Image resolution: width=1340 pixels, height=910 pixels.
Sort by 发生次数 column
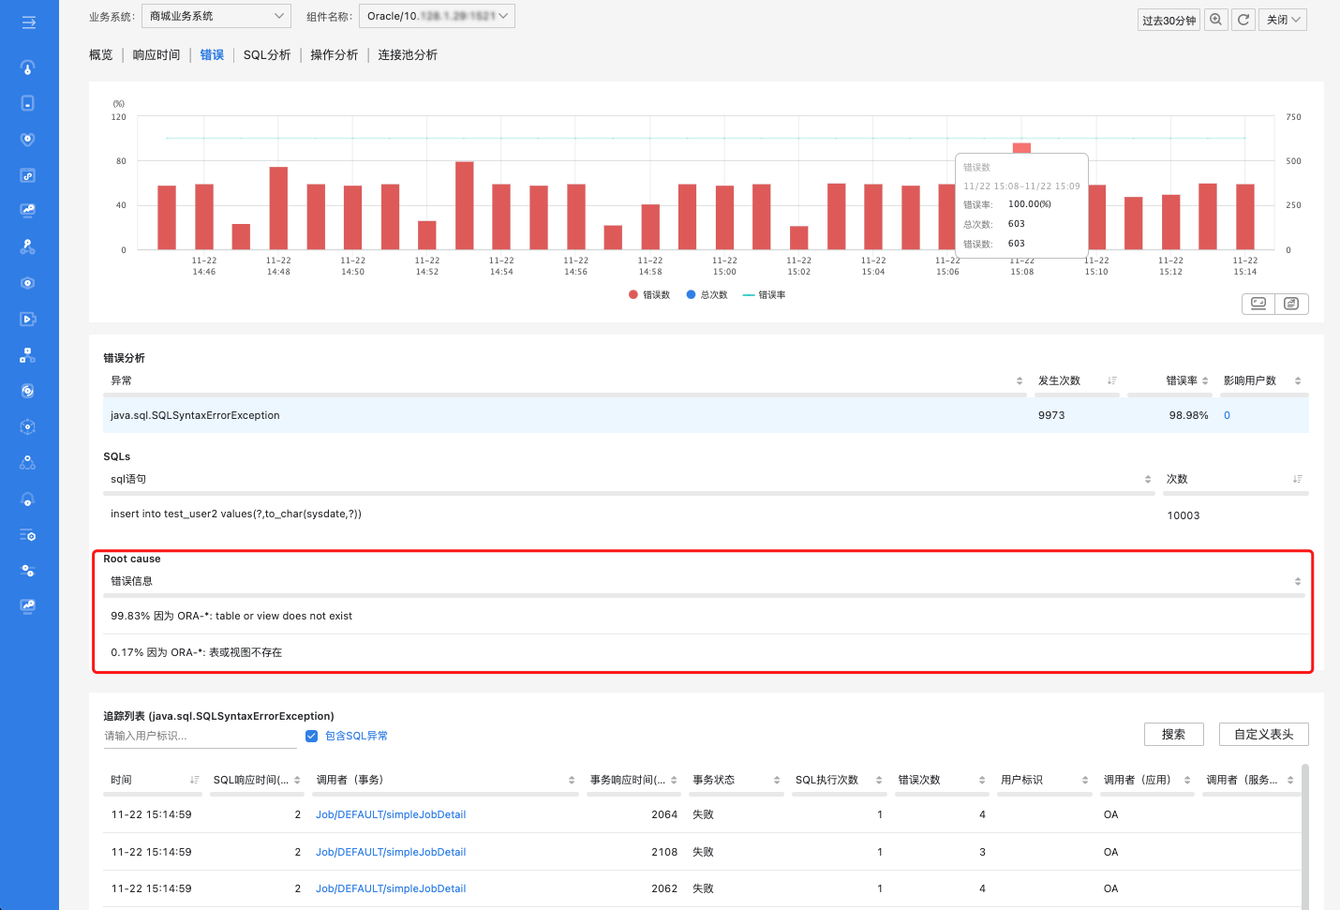[x=1111, y=380]
